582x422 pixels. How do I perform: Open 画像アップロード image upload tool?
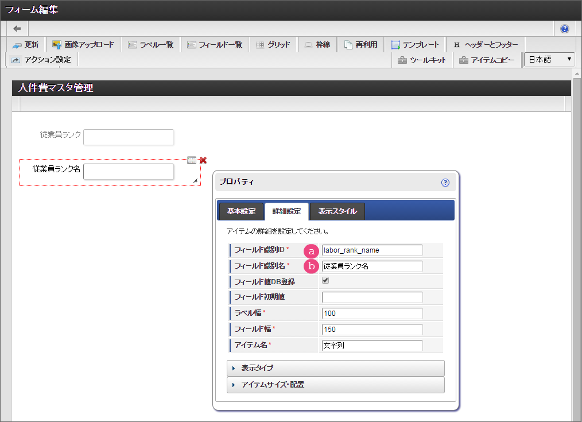point(83,45)
